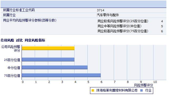Select the 75百分位值 blue bar

pyautogui.click(x=61, y=75)
